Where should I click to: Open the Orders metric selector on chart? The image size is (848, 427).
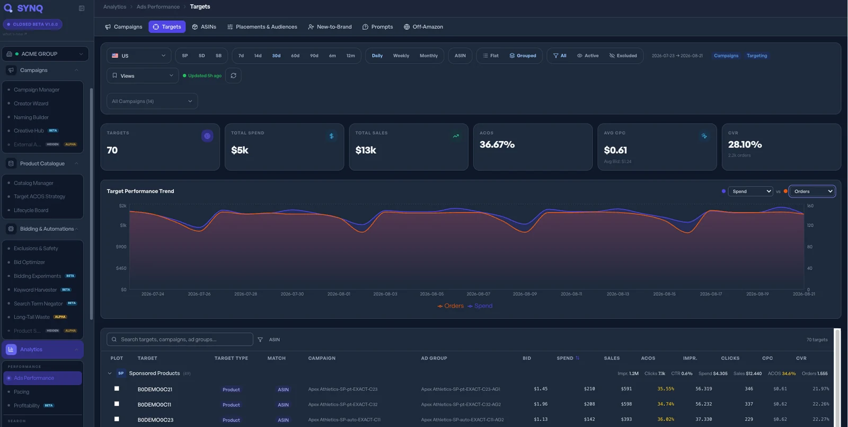[812, 191]
